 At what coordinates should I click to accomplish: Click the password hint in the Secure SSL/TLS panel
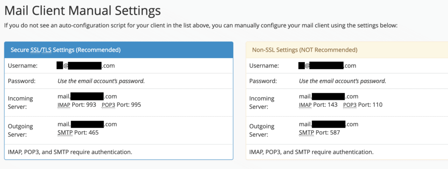coord(101,81)
